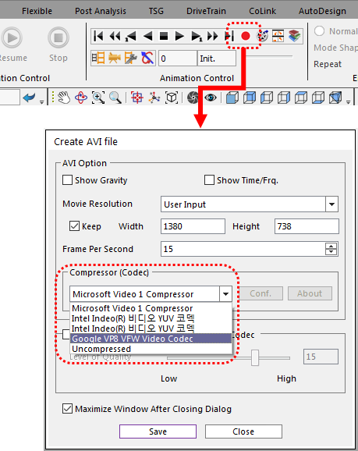Click the red record AVI button
The height and width of the screenshot is (451, 358).
pyautogui.click(x=246, y=36)
